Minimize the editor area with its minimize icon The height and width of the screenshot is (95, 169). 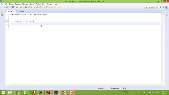[x=159, y=11]
